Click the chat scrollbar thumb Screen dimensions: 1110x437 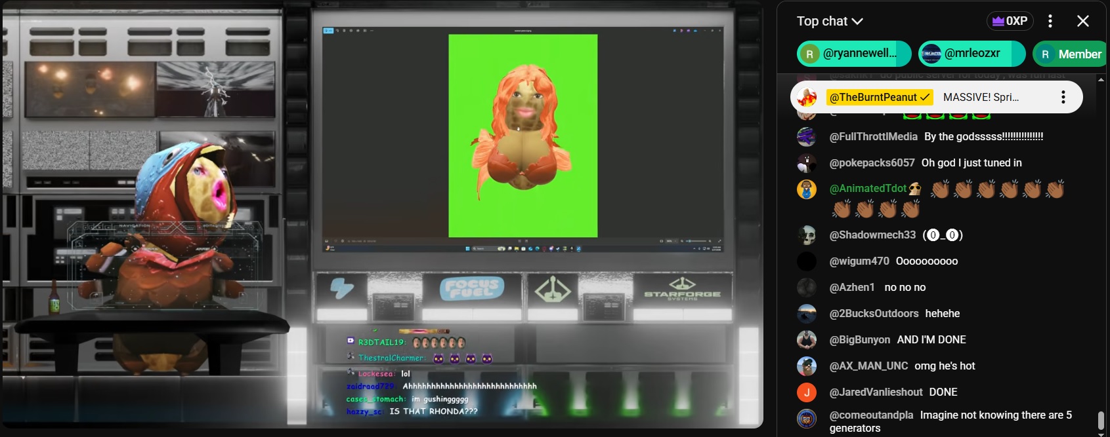pyautogui.click(x=1101, y=419)
